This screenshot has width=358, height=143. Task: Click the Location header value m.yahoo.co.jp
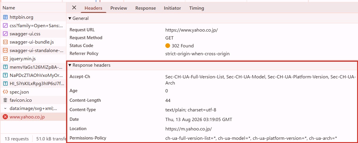point(189,129)
